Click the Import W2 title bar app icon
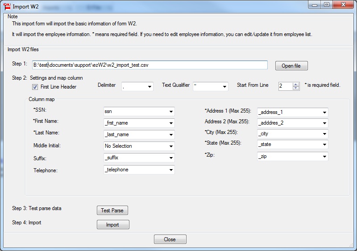Viewport: 357px width, 251px height. tap(7, 5)
